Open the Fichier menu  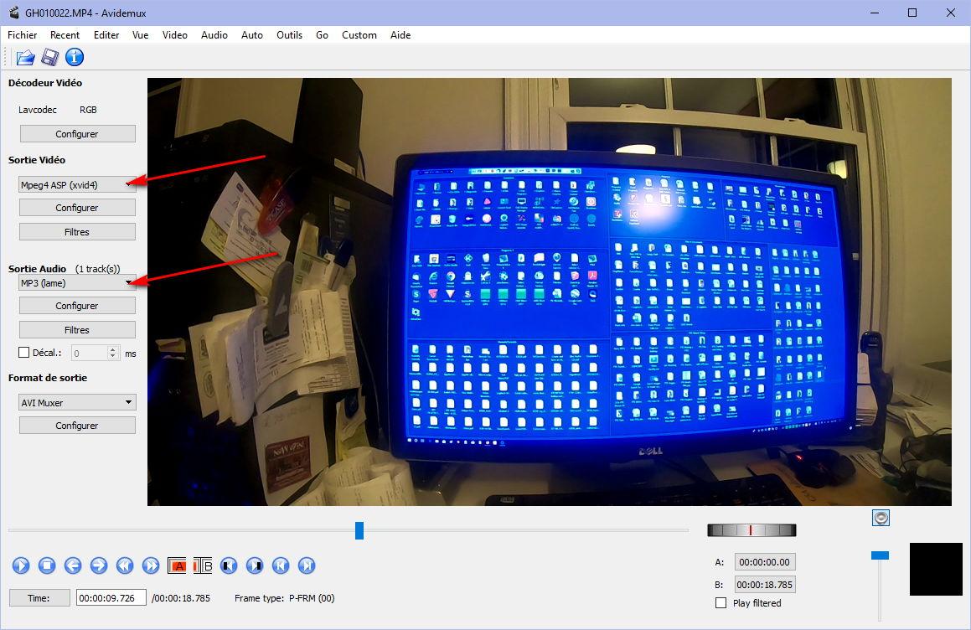[23, 35]
